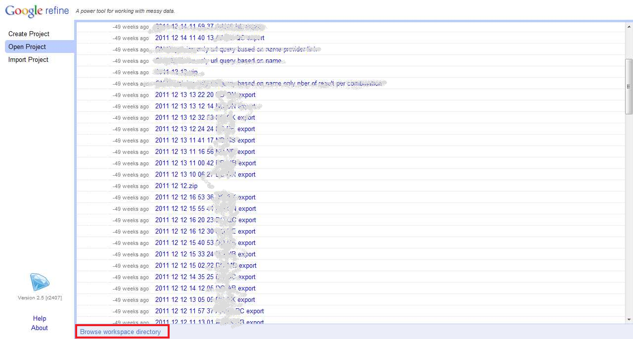The height and width of the screenshot is (339, 633).
Task: Open the Browse workspace directory link
Action: [122, 332]
